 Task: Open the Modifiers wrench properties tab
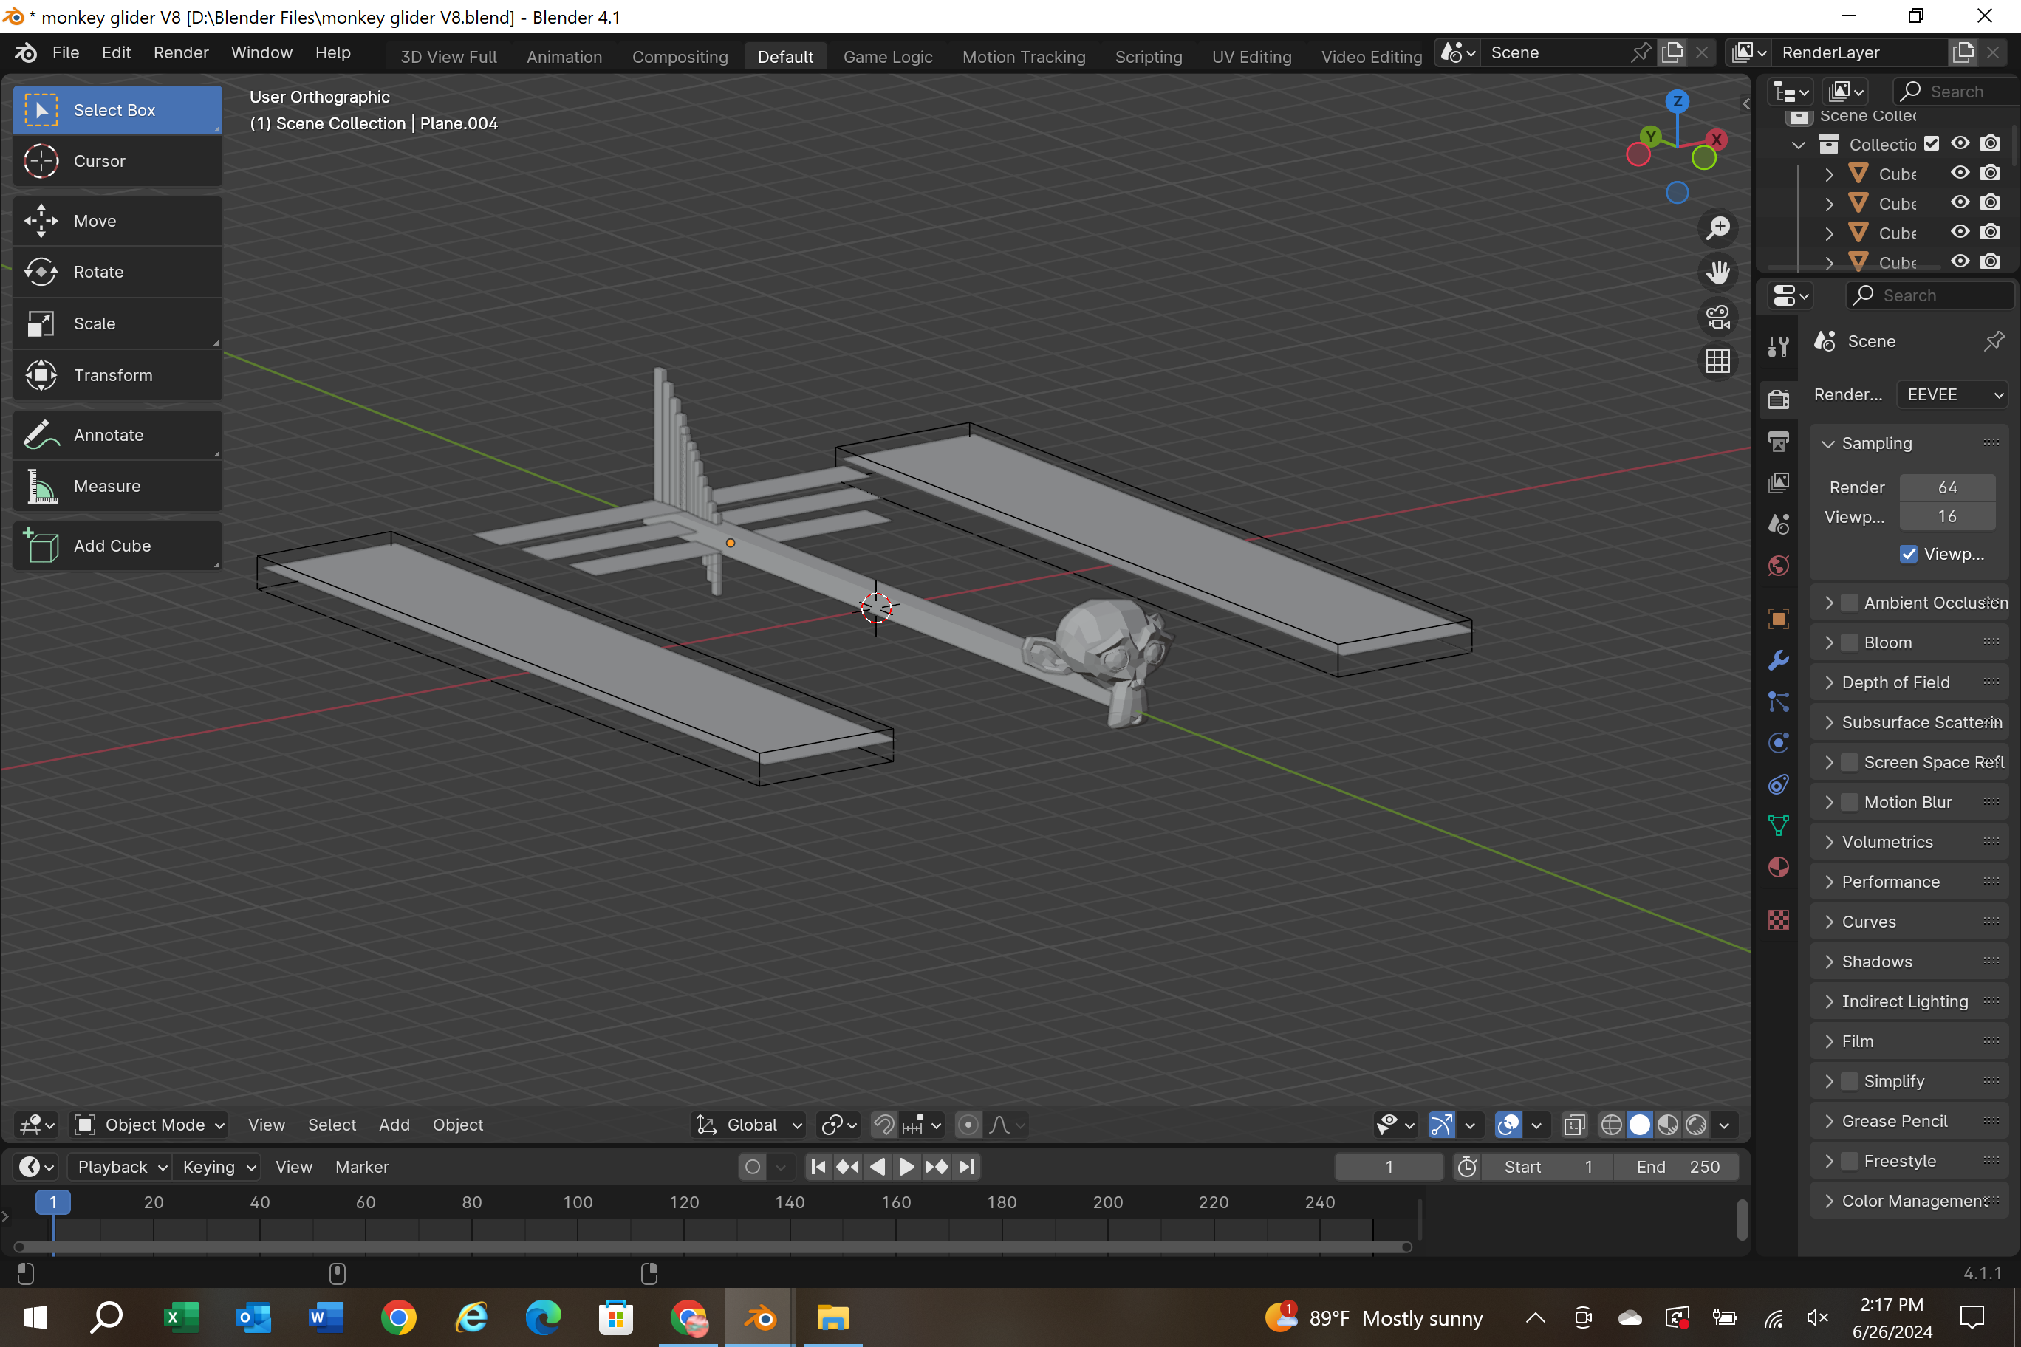1778,659
